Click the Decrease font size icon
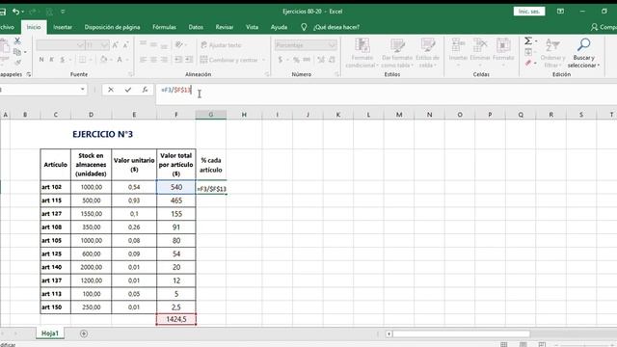617x347 pixels. (x=126, y=45)
